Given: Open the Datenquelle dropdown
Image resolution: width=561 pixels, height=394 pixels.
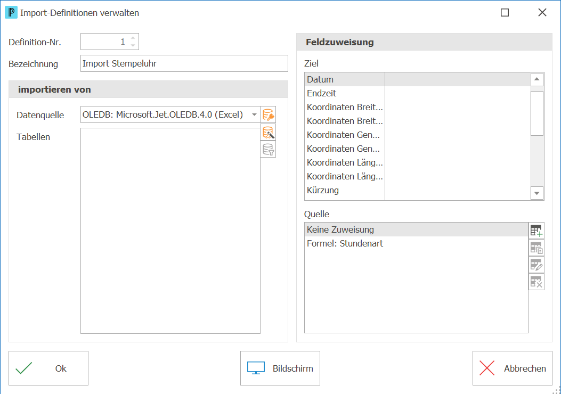Looking at the screenshot, I should [x=254, y=115].
